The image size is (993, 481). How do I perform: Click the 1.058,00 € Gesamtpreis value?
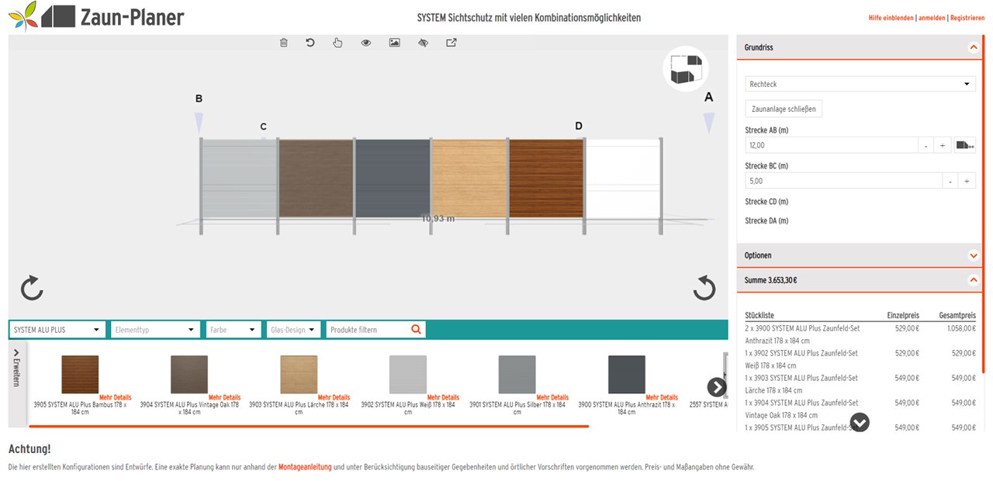[x=960, y=328]
